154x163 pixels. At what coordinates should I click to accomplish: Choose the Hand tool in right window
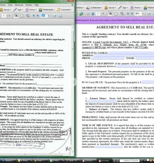coord(116,14)
